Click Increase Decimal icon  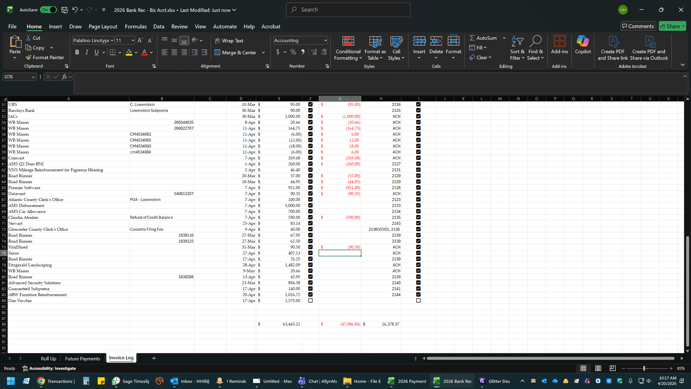(314, 52)
